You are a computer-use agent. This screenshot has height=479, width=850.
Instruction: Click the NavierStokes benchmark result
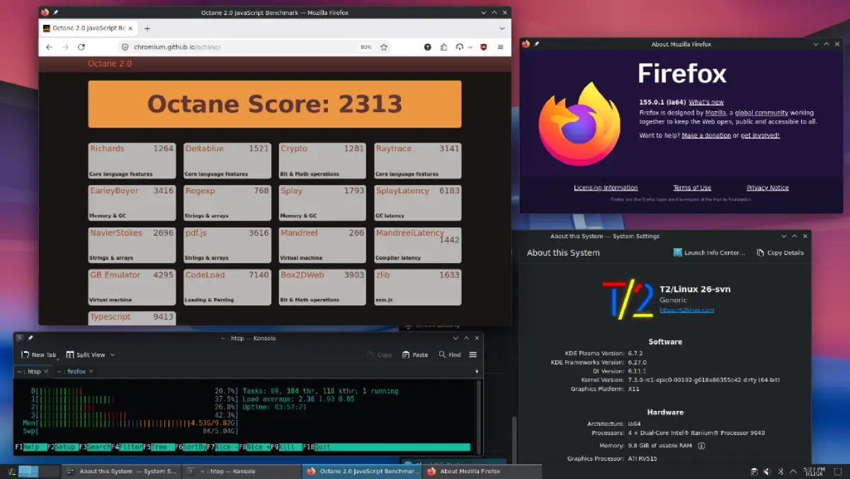click(132, 245)
